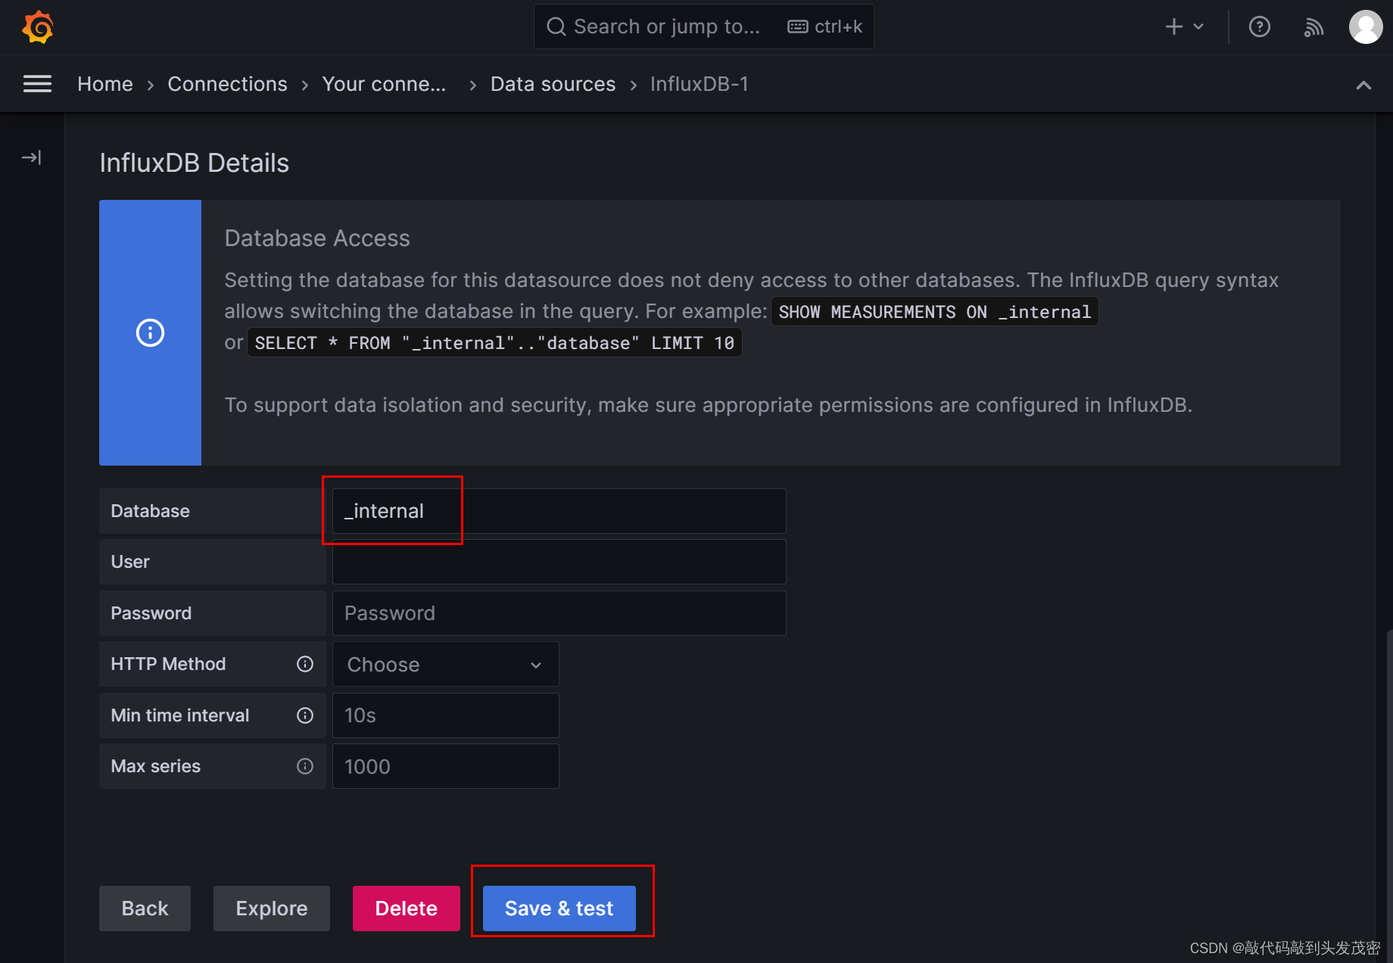Click the Save & test button
The image size is (1393, 963).
(x=559, y=908)
